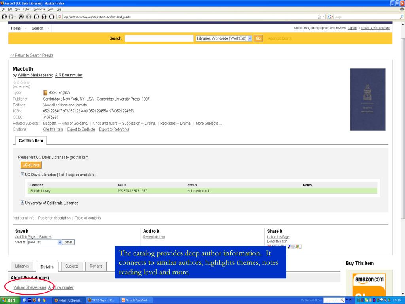Reload the page with the Reload icon

(21, 17)
